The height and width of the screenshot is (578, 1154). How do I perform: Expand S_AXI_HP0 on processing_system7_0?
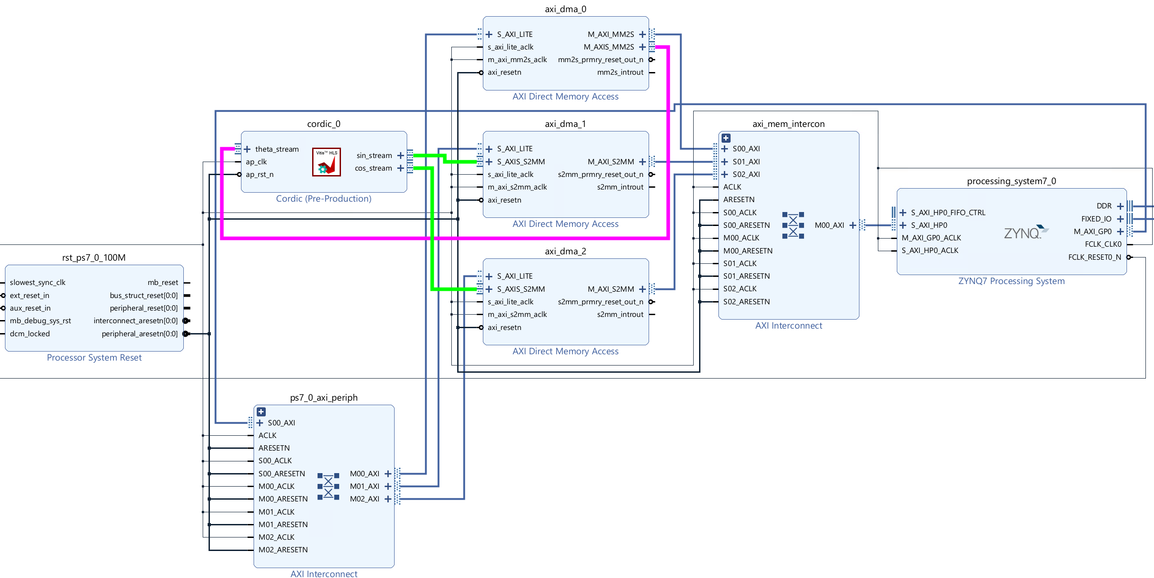pos(903,225)
